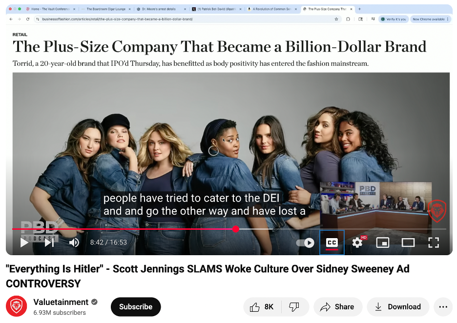Open more actions three-dot menu
Viewport: 457px width, 323px height.
click(x=443, y=307)
